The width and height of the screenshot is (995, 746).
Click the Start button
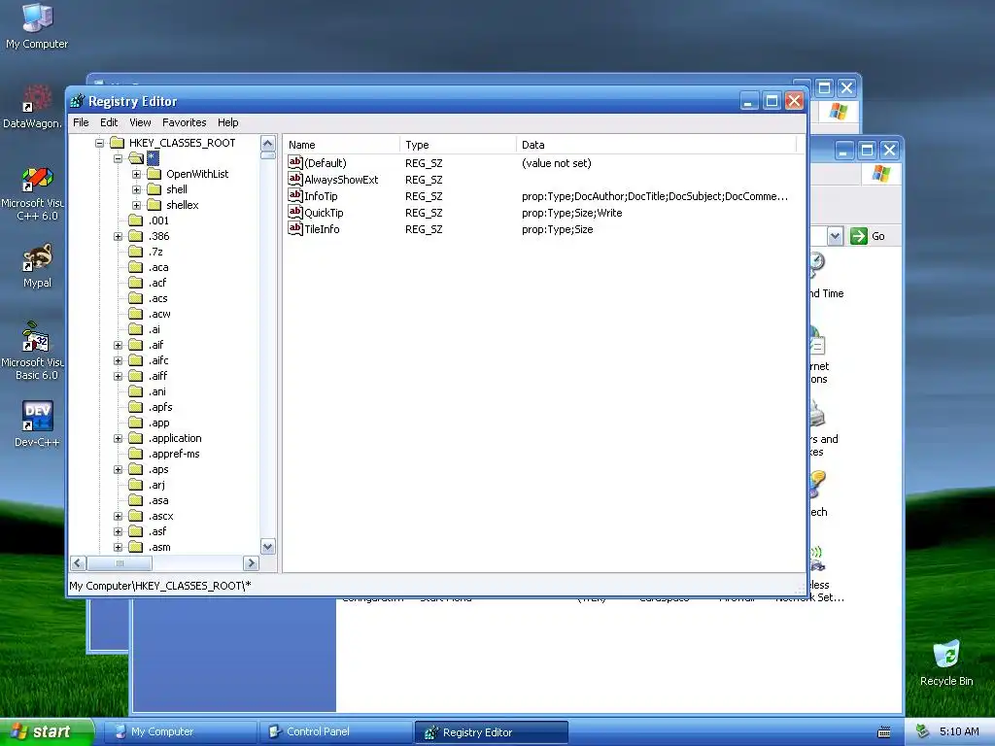click(x=46, y=731)
